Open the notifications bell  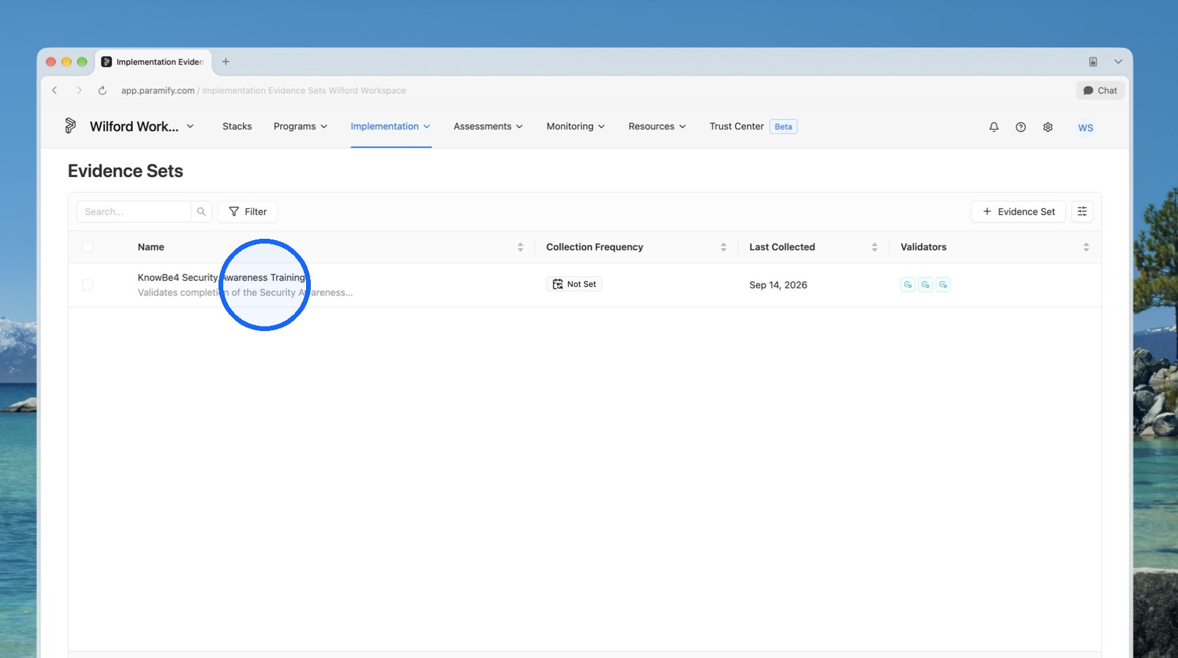993,127
